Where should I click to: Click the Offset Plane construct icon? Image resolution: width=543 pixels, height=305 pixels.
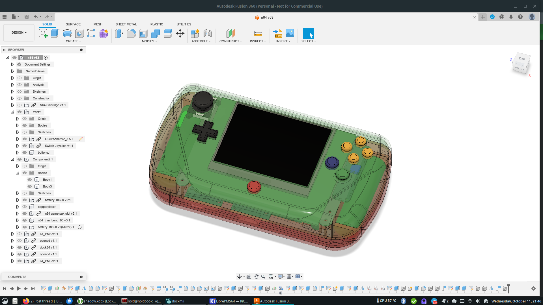pyautogui.click(x=231, y=33)
